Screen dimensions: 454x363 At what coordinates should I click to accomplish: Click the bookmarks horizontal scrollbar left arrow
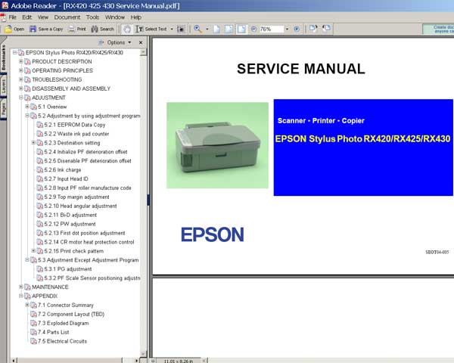click(14, 361)
